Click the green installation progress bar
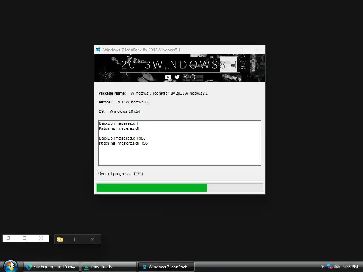Image resolution: width=363 pixels, height=272 pixels. pos(180,188)
